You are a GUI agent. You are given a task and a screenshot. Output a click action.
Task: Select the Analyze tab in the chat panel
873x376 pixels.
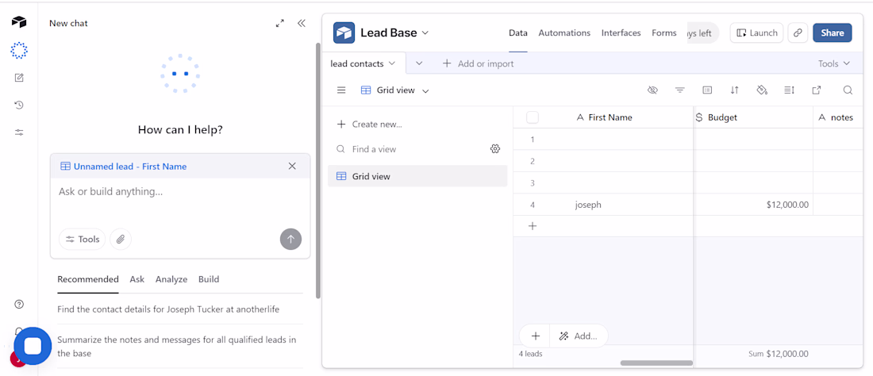coord(171,279)
